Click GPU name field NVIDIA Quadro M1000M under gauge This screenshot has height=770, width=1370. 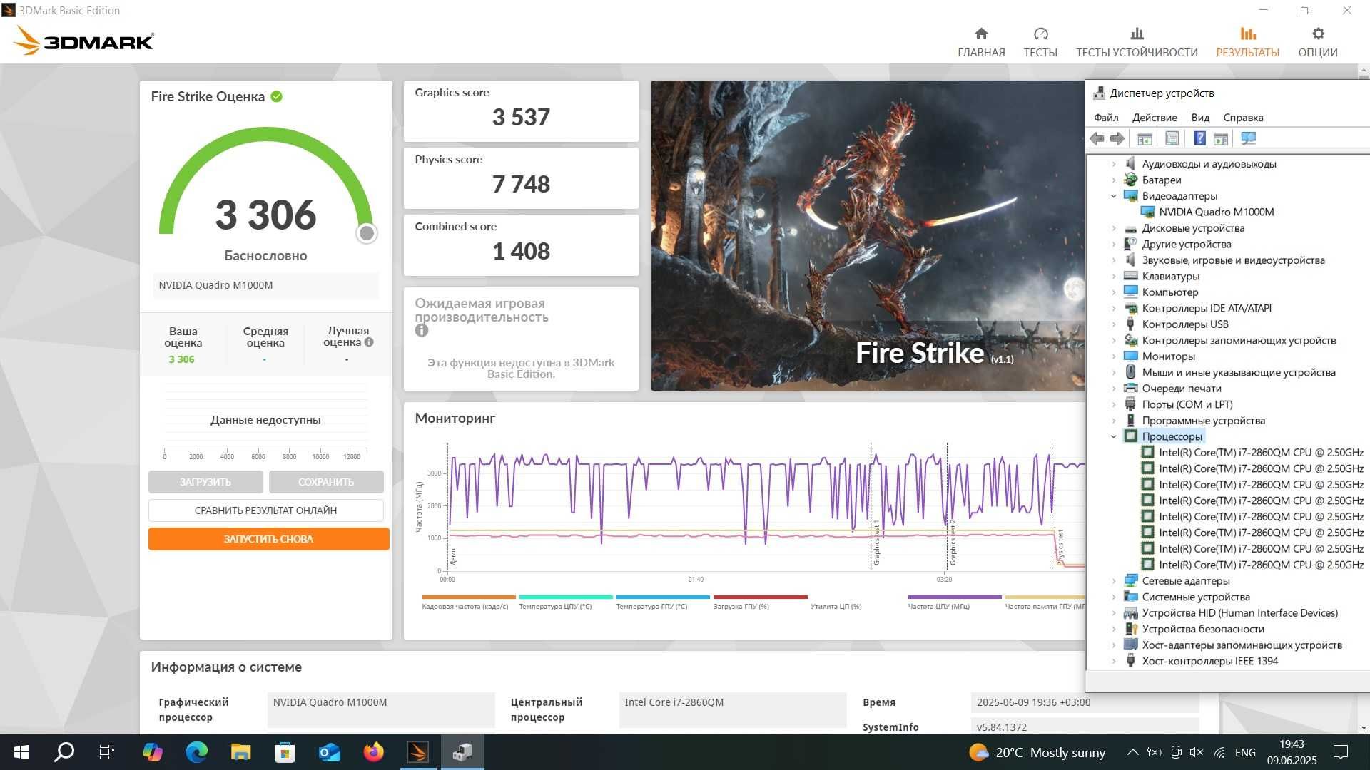[265, 285]
